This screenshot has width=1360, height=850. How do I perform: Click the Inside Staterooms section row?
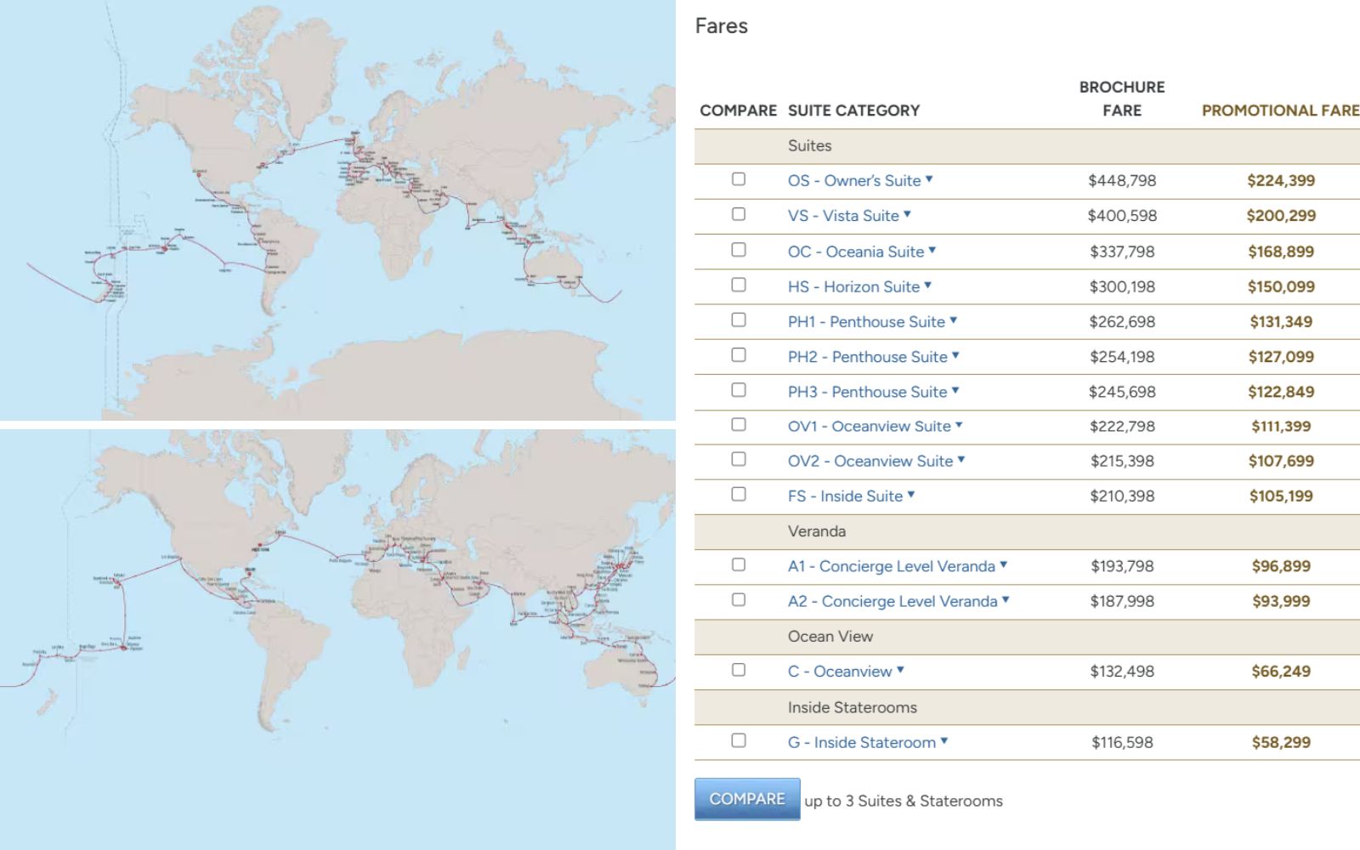tap(1027, 707)
